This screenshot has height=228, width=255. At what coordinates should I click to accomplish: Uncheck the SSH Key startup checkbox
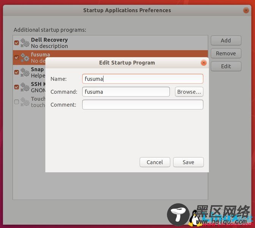(x=17, y=87)
